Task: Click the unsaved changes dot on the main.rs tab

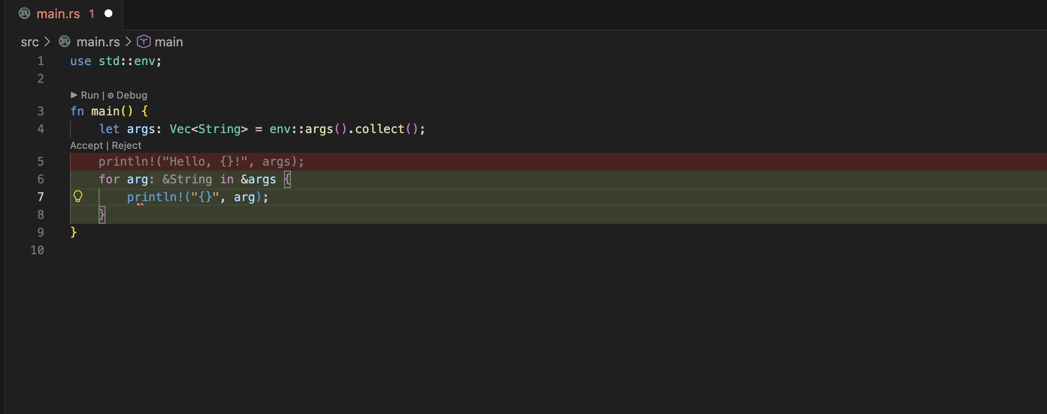Action: [x=108, y=13]
